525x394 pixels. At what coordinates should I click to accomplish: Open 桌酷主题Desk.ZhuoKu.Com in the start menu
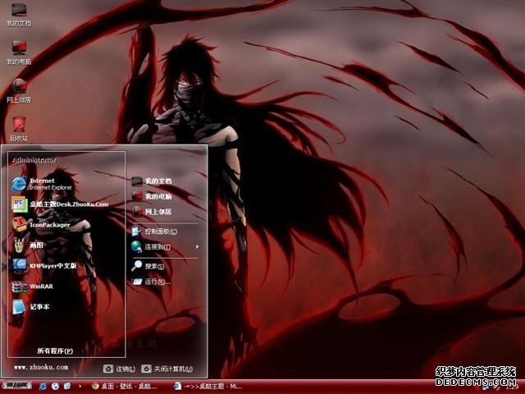click(x=60, y=204)
